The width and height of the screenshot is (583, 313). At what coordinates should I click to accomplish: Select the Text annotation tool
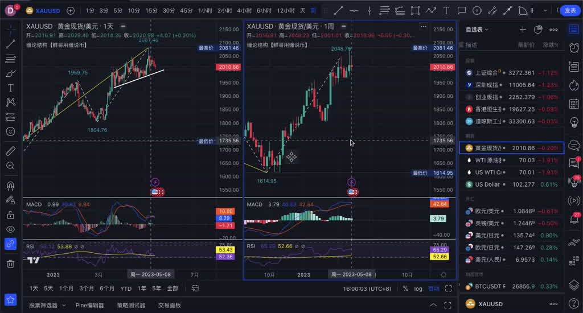[x=10, y=88]
